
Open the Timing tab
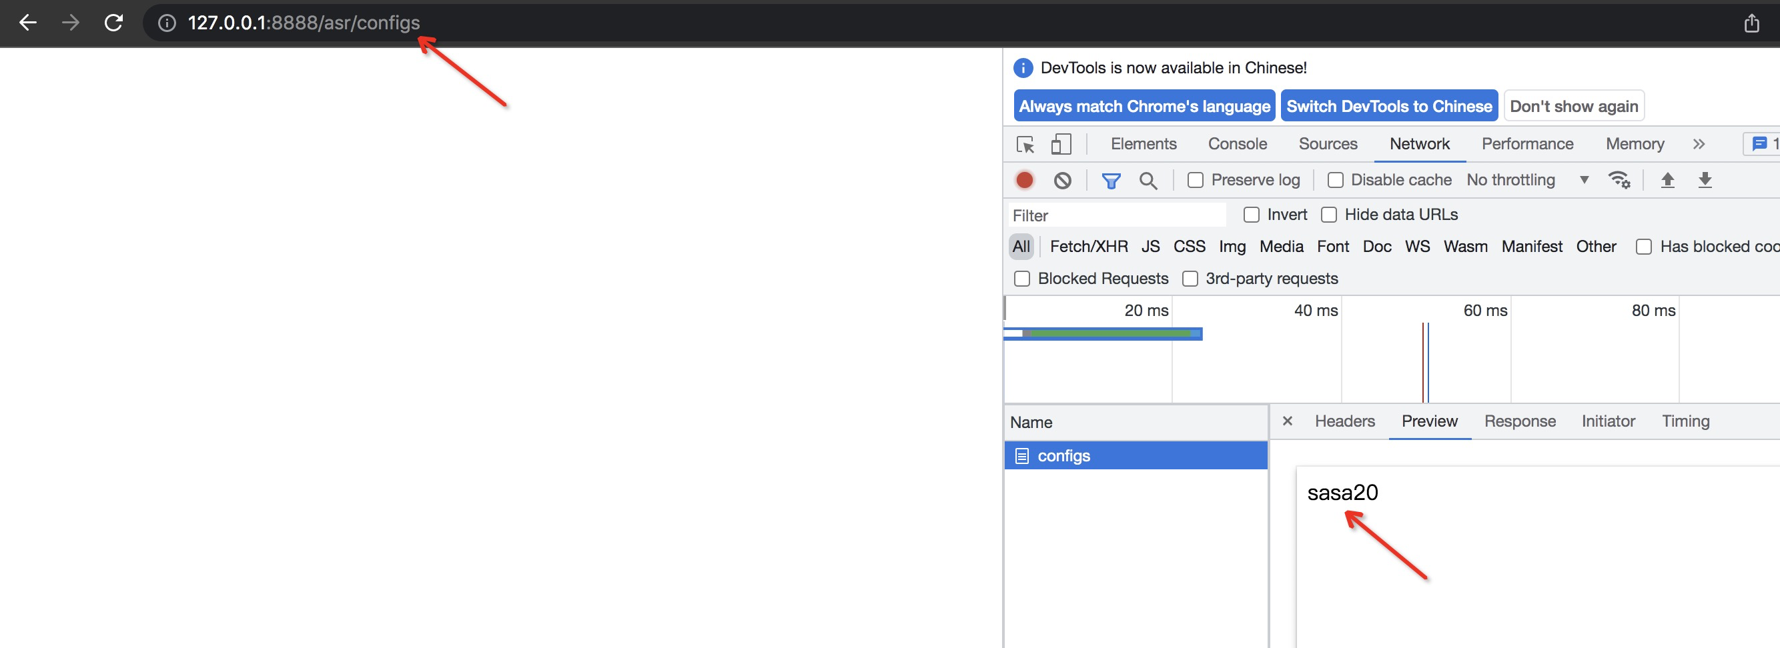[x=1685, y=421]
